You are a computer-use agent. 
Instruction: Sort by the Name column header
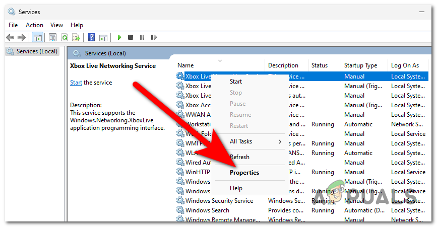(x=220, y=65)
